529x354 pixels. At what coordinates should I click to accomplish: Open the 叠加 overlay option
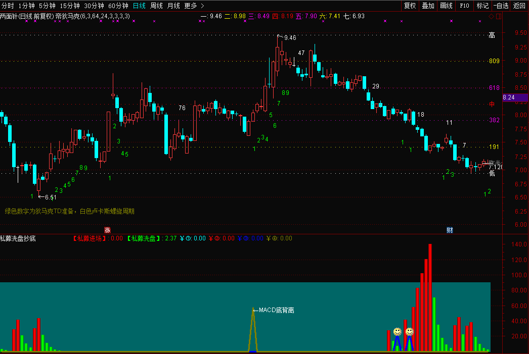coord(428,6)
